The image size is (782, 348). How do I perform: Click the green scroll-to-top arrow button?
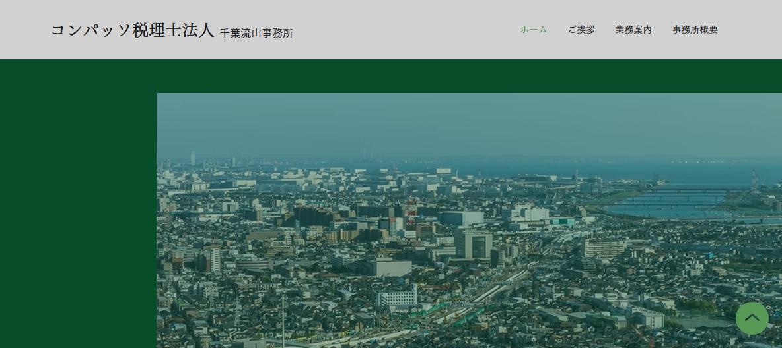(x=752, y=318)
